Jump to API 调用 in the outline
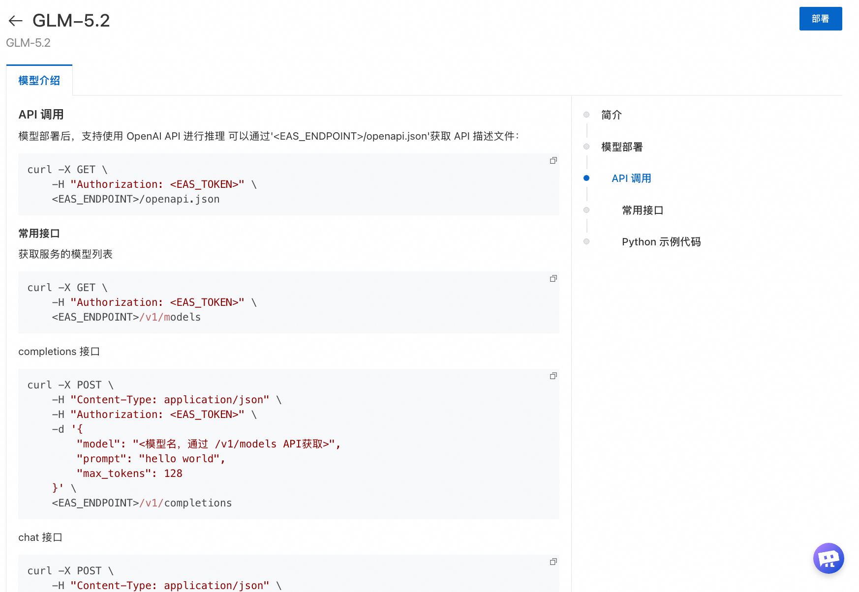Image resolution: width=859 pixels, height=592 pixels. [631, 178]
